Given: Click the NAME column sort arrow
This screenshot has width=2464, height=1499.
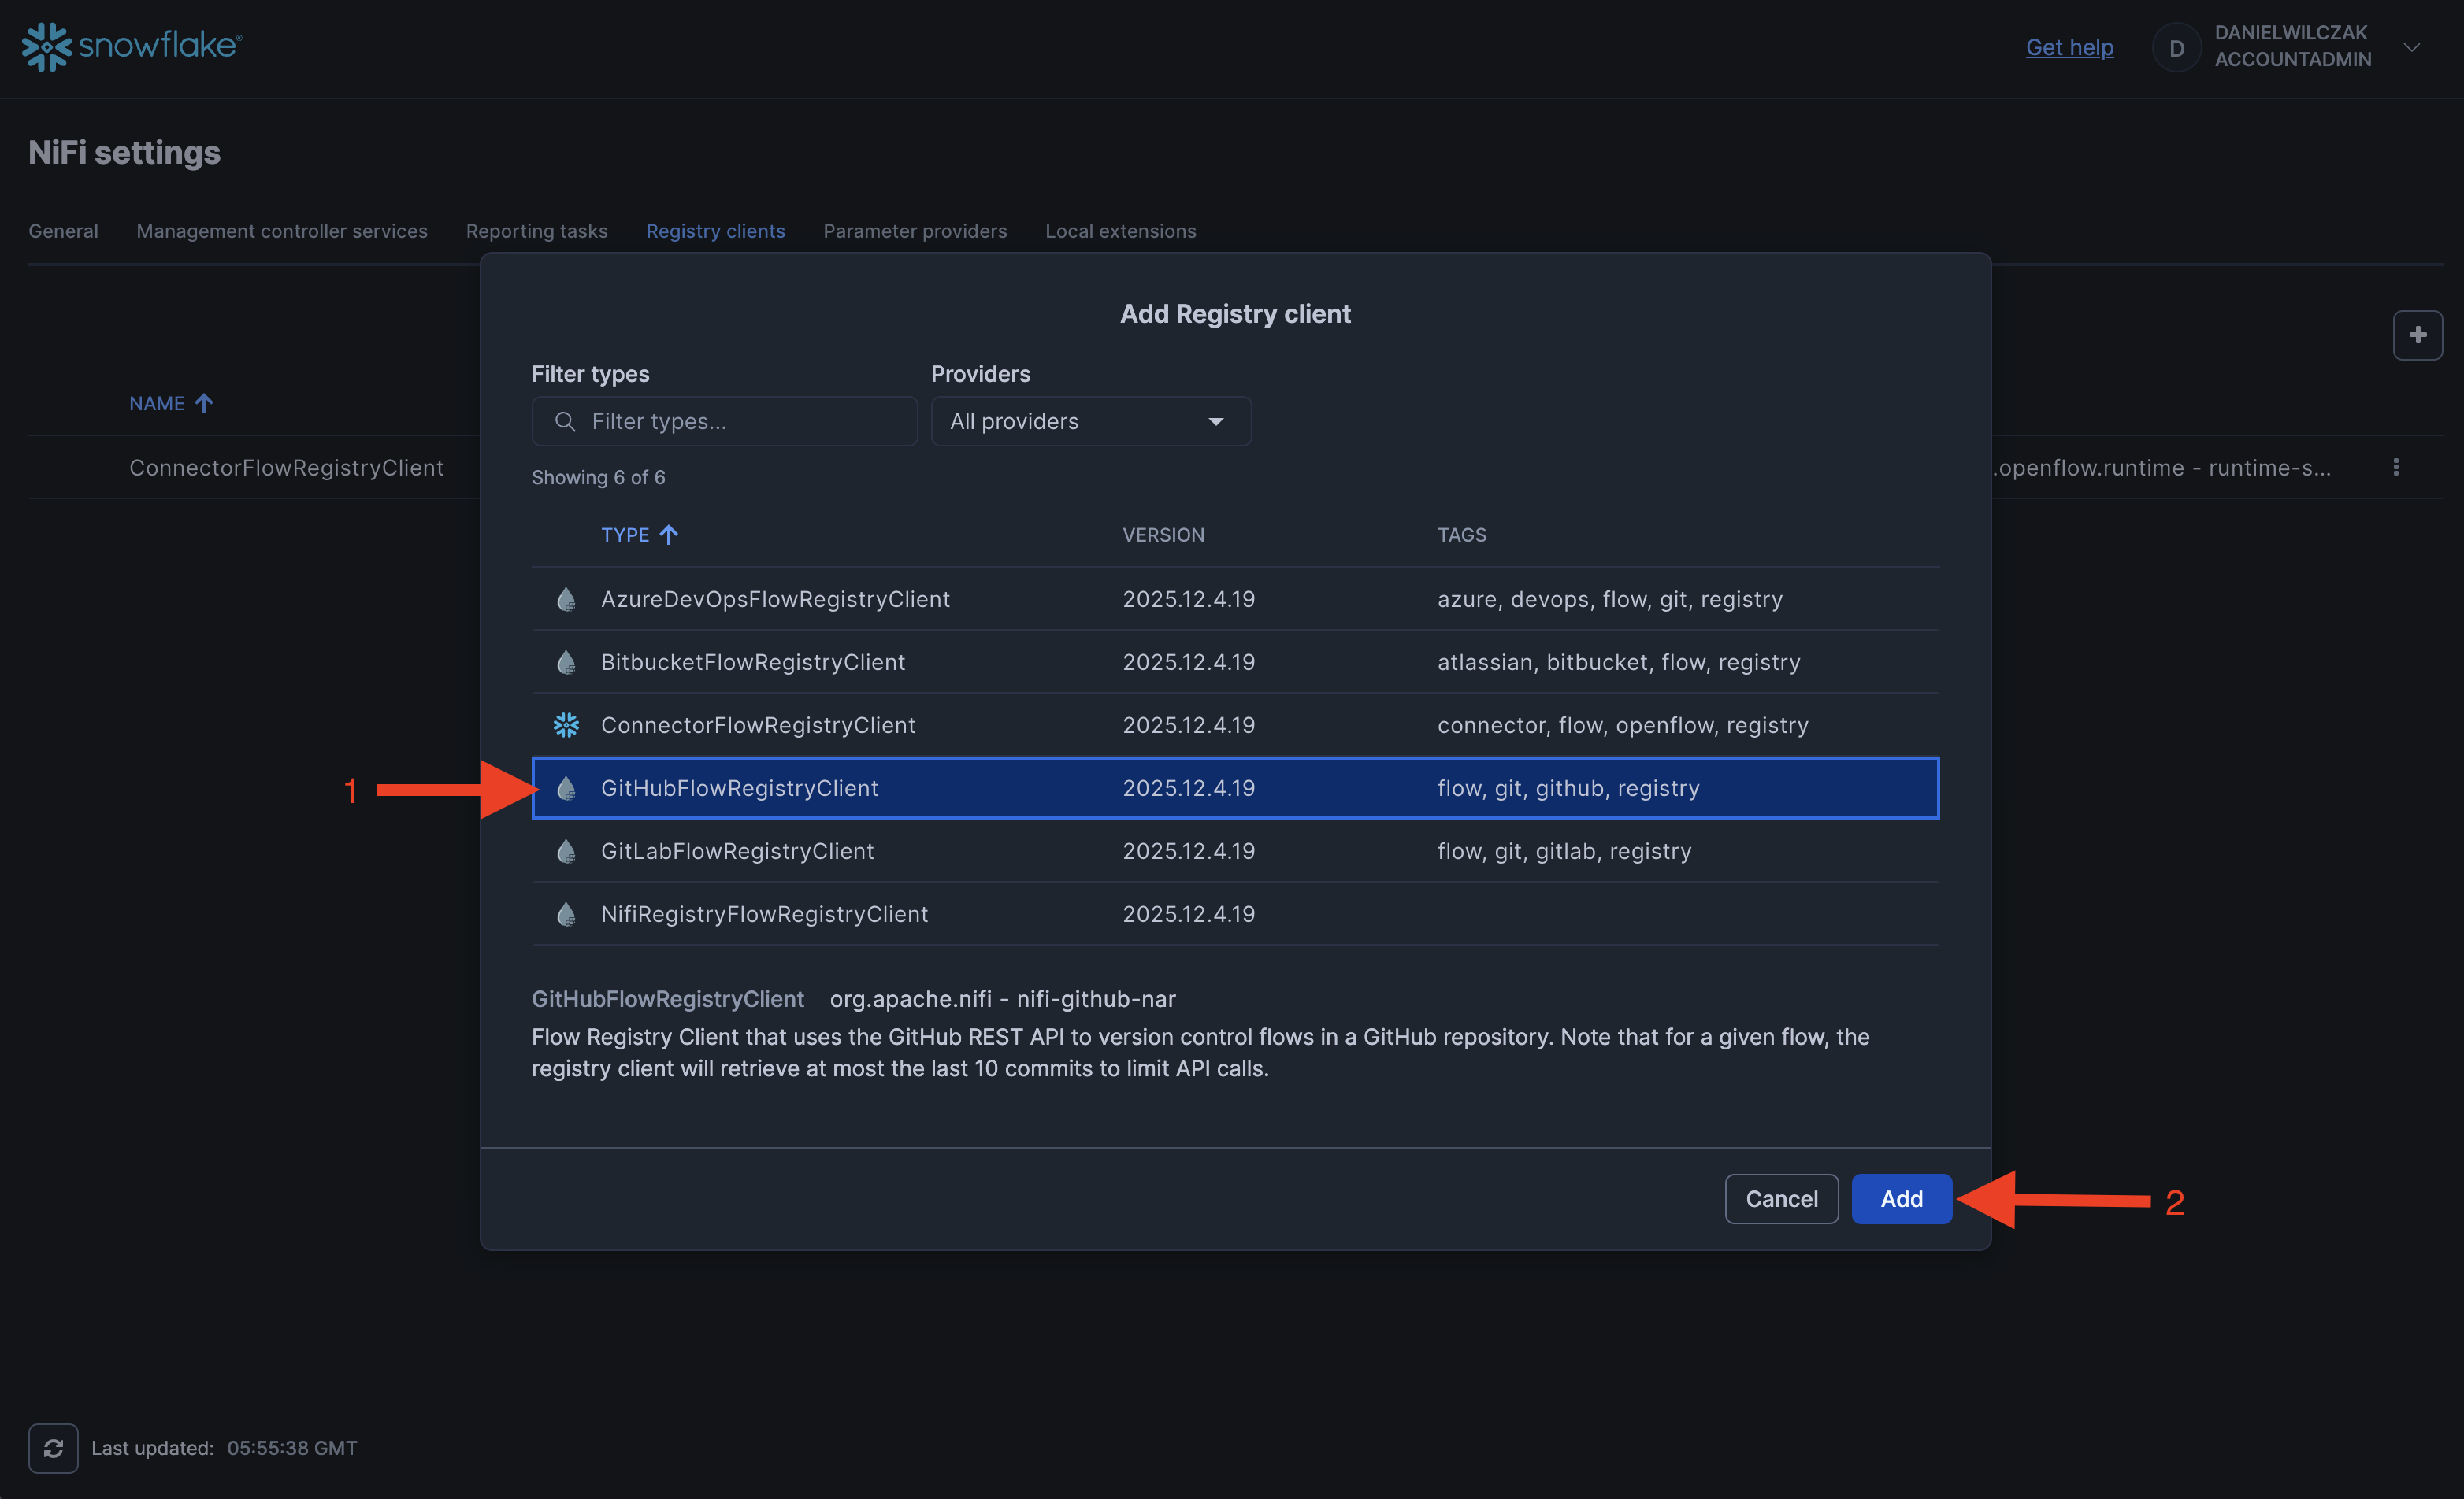Looking at the screenshot, I should (x=204, y=404).
